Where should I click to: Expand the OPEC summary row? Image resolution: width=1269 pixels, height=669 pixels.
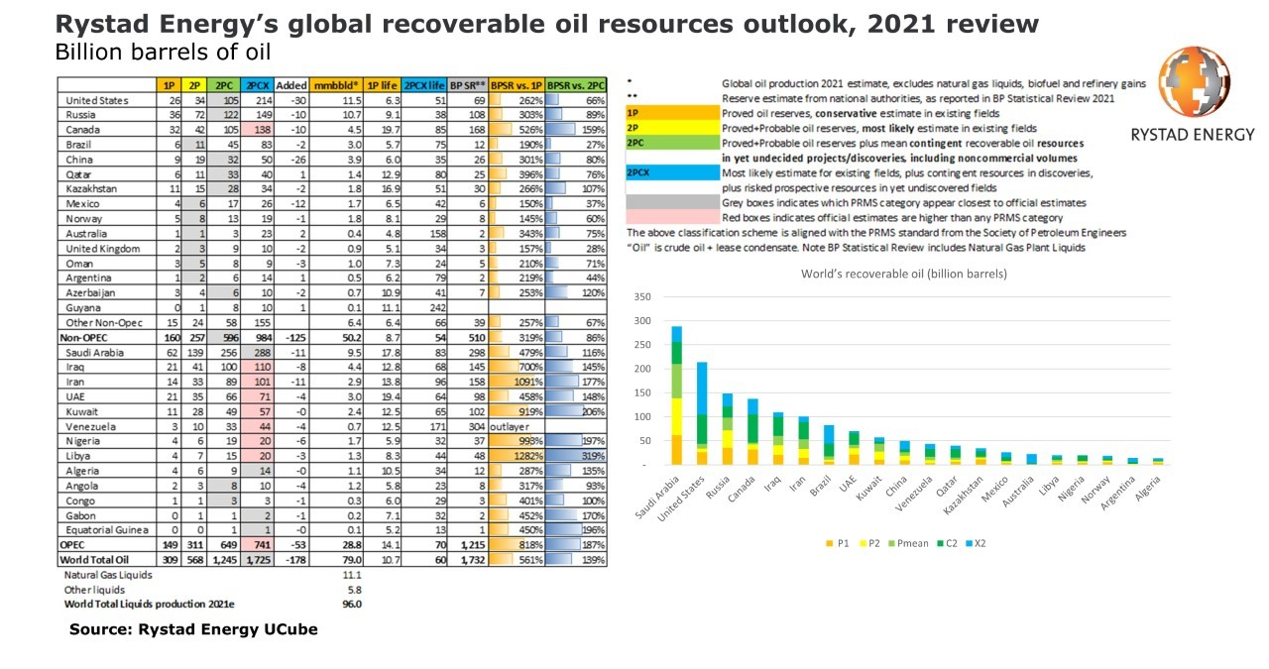pos(71,544)
